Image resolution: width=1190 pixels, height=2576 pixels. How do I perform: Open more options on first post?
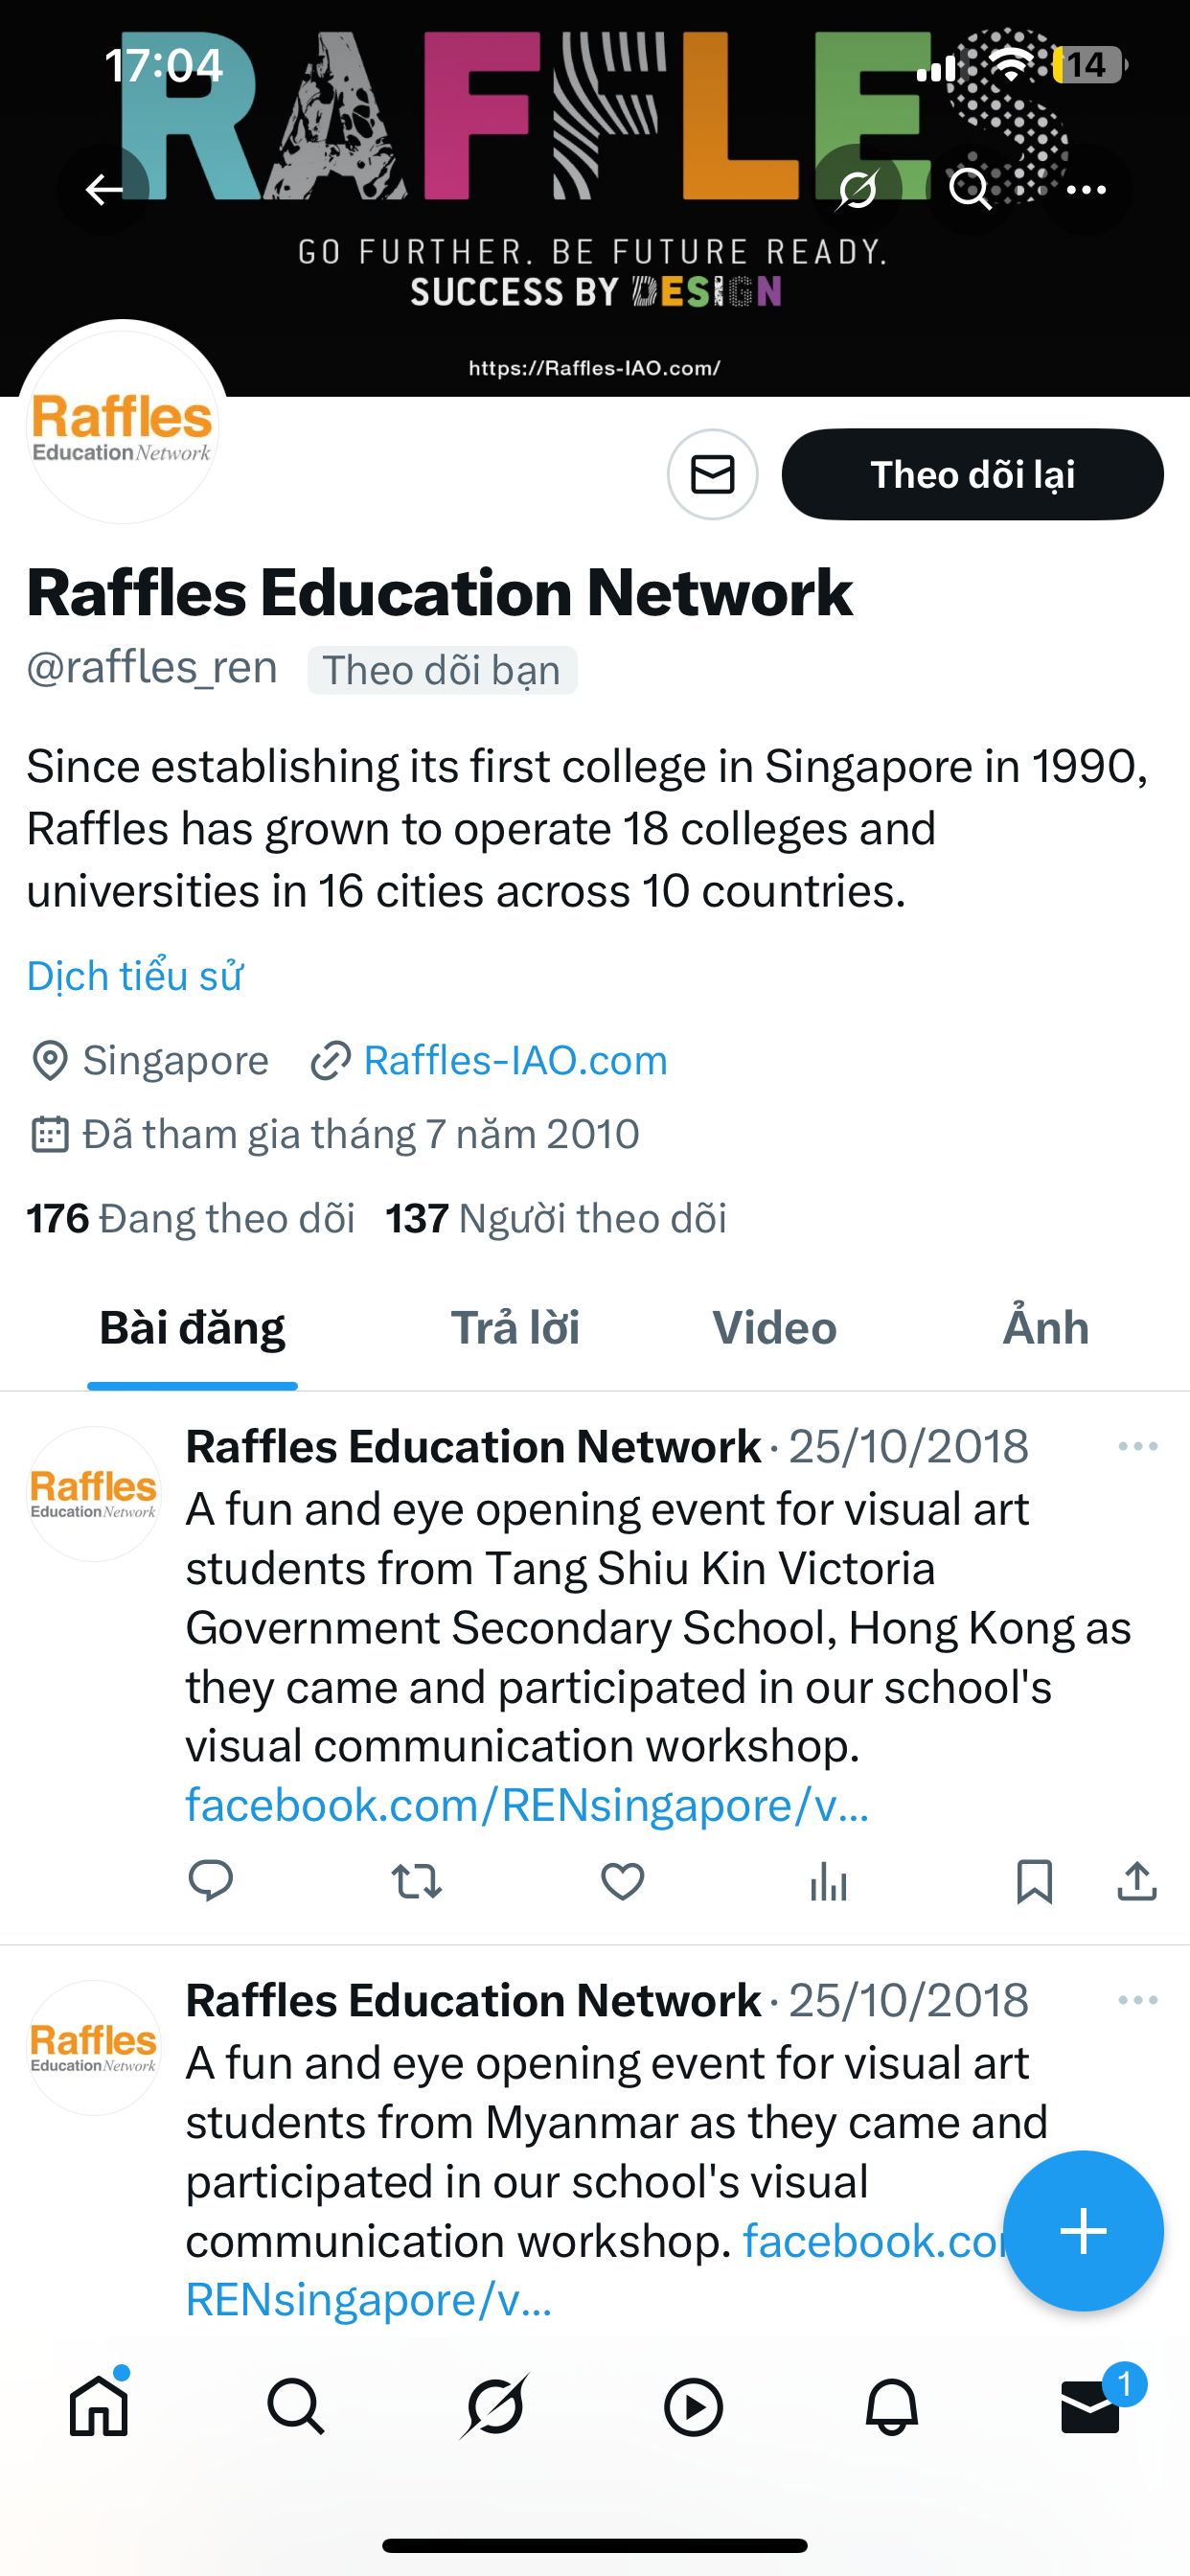pos(1137,1446)
